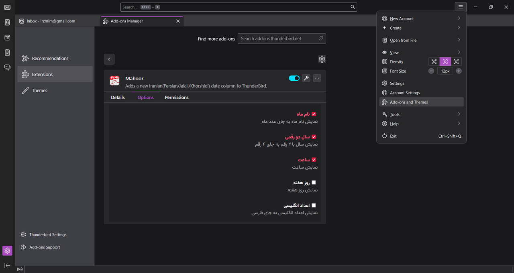
Task: Toggle the Mahoor extension enable switch
Action: 294,78
